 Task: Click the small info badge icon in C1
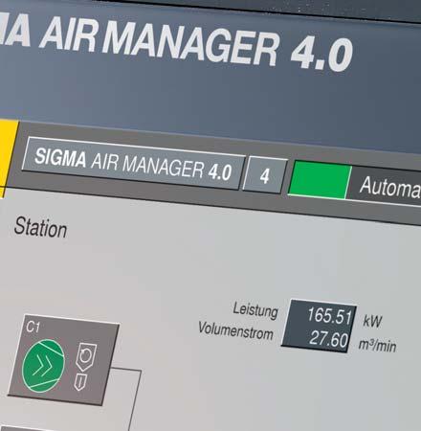click(80, 382)
